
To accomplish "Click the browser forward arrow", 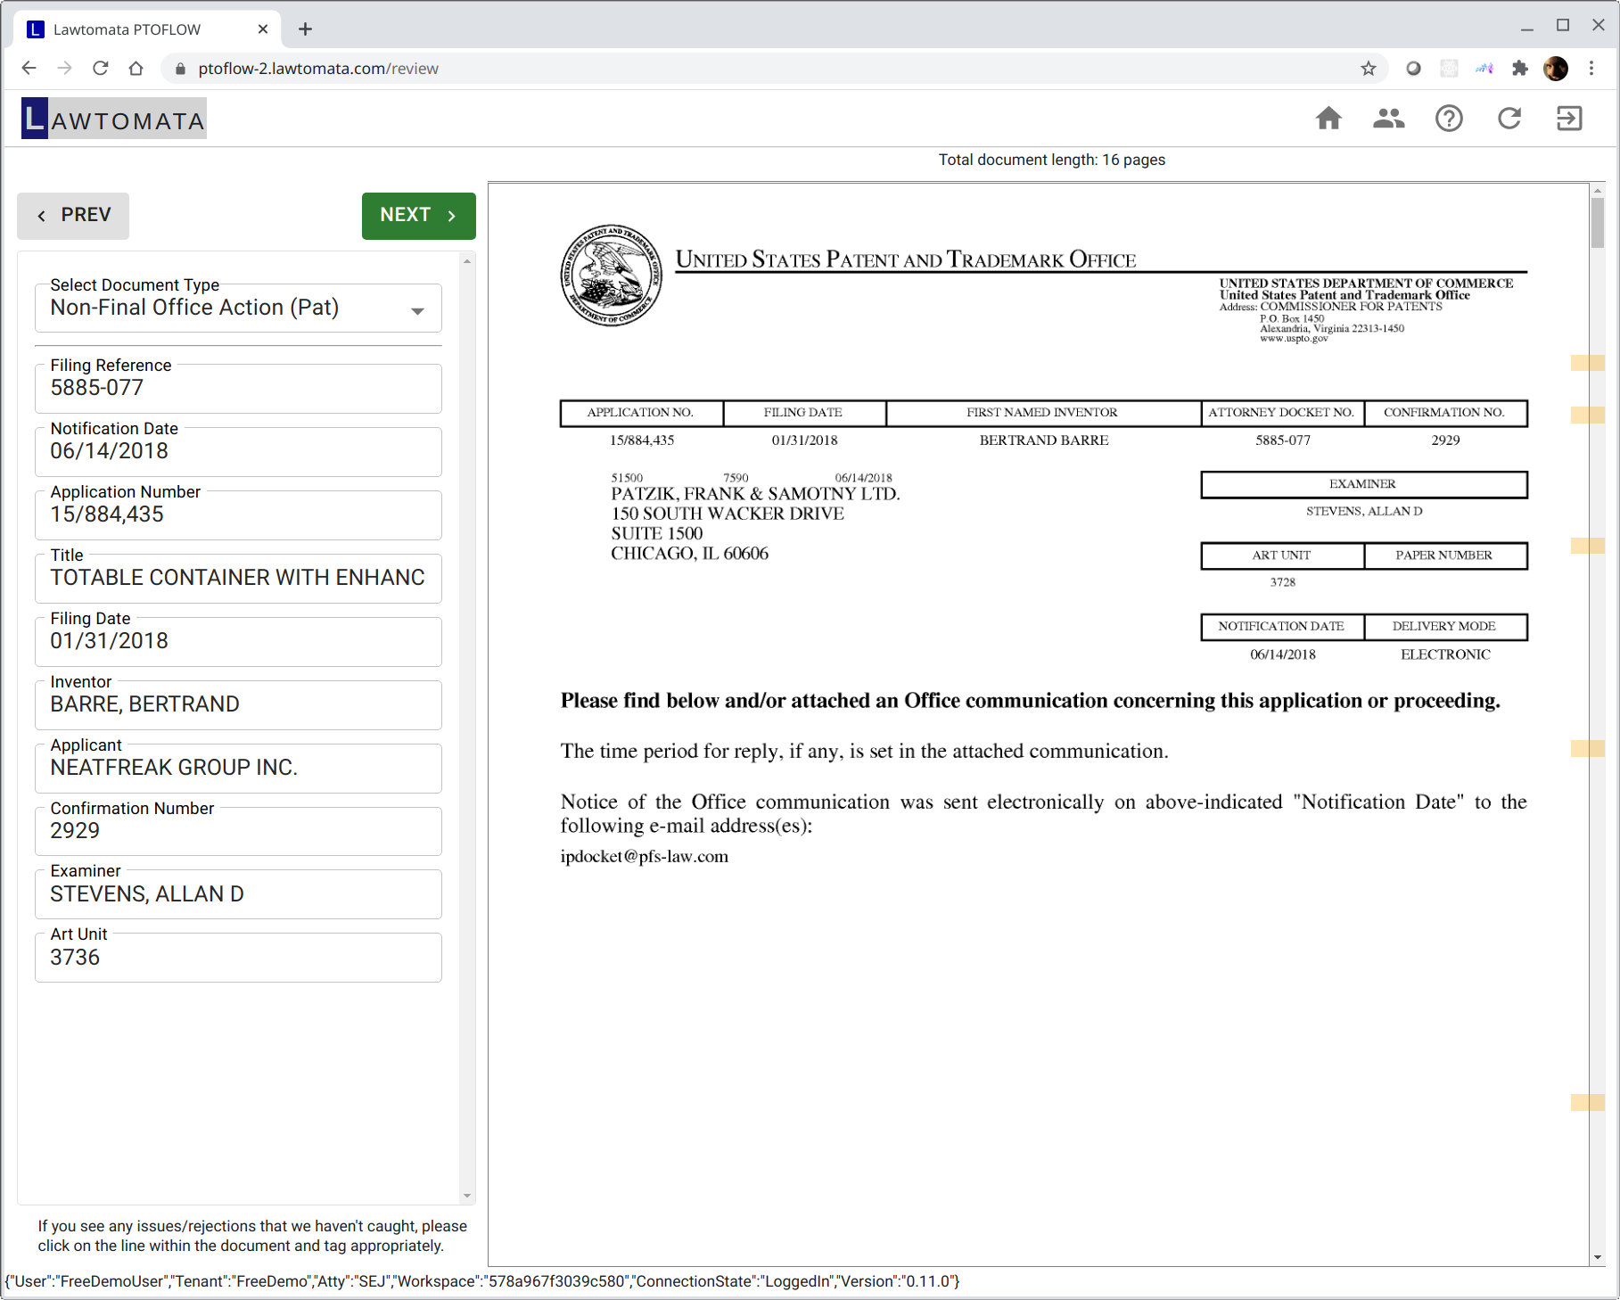I will (64, 69).
